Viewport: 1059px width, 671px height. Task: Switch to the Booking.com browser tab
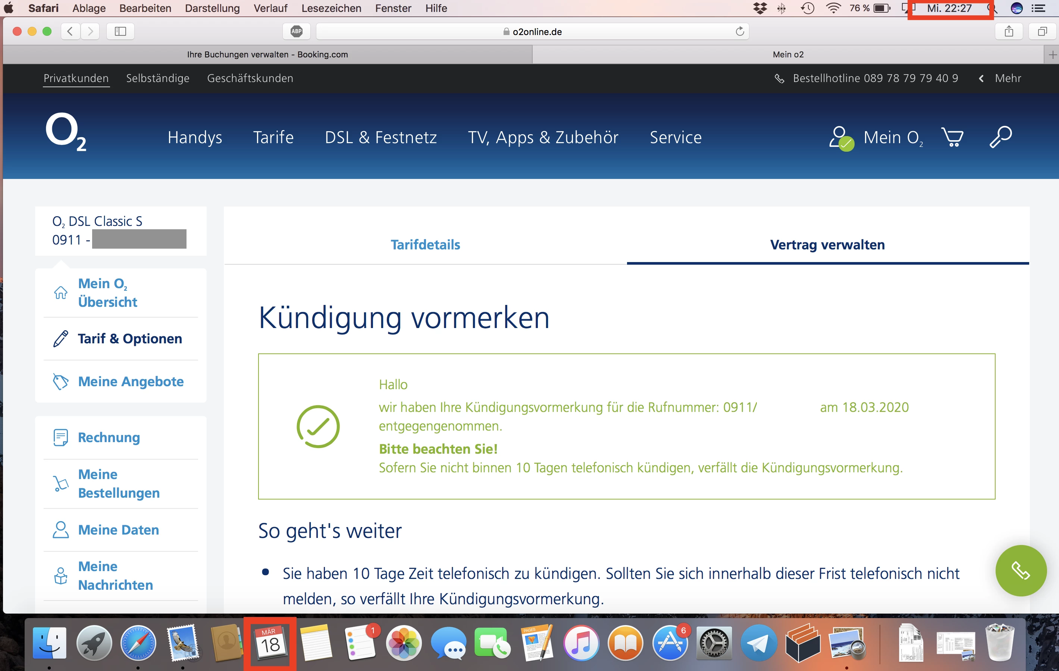(267, 54)
